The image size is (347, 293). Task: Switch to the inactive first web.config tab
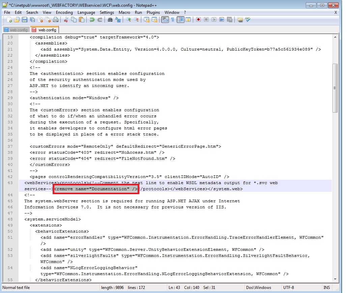tap(16, 30)
